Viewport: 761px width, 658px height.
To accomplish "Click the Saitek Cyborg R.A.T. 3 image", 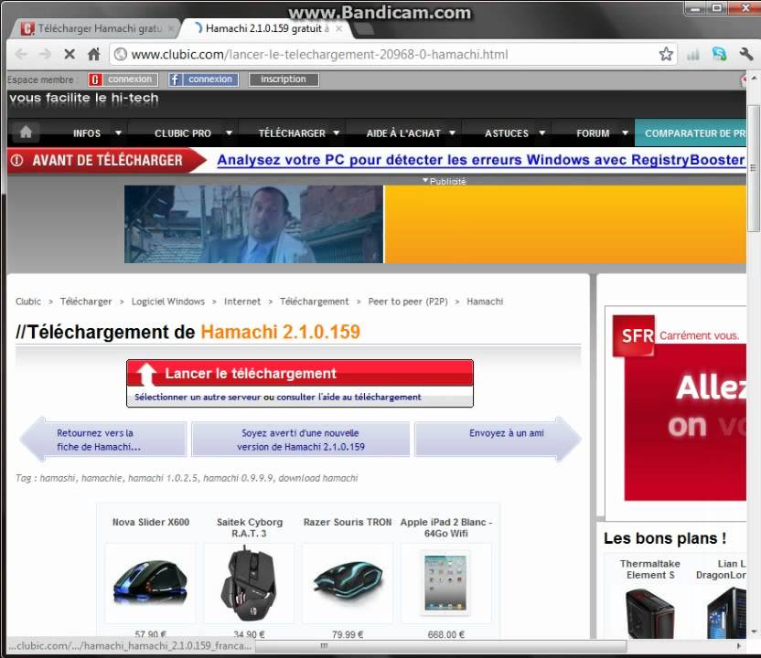I will [249, 583].
